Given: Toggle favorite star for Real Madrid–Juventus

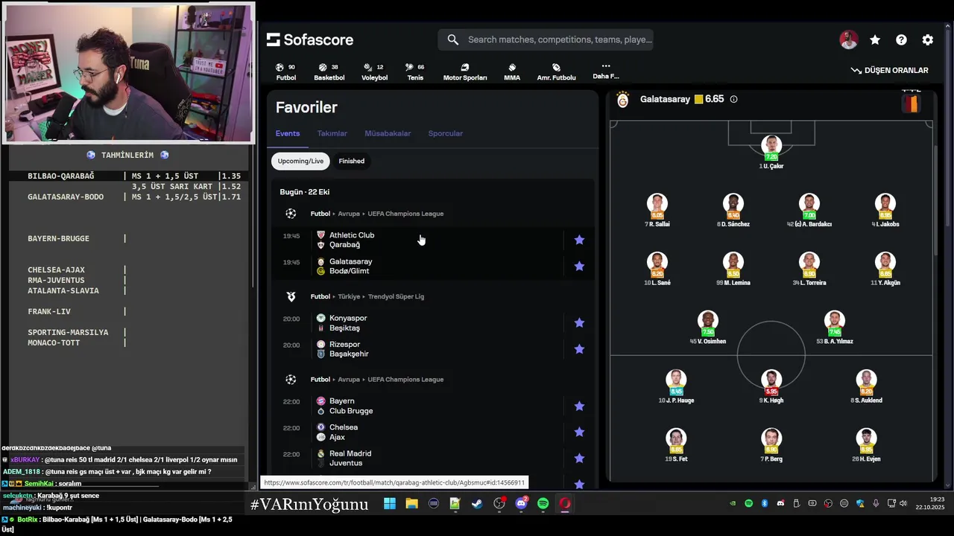Looking at the screenshot, I should tap(579, 459).
